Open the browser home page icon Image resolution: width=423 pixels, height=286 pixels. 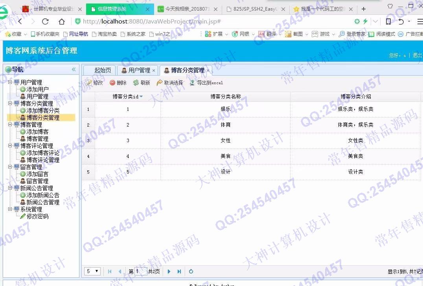click(x=62, y=22)
